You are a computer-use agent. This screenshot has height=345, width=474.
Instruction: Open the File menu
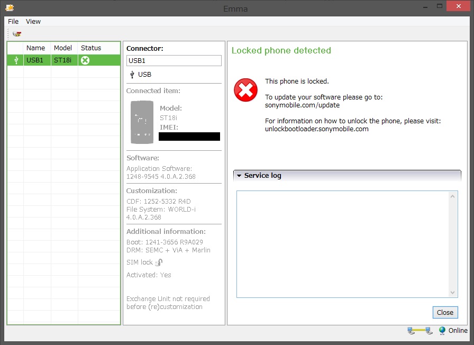13,21
